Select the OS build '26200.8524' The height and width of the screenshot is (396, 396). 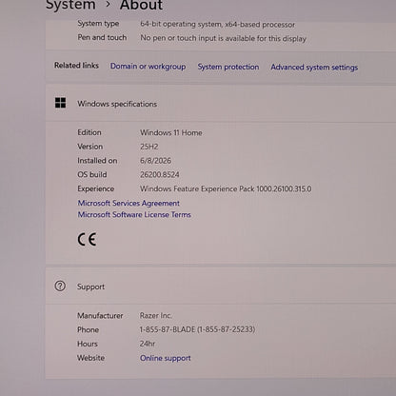(x=160, y=174)
